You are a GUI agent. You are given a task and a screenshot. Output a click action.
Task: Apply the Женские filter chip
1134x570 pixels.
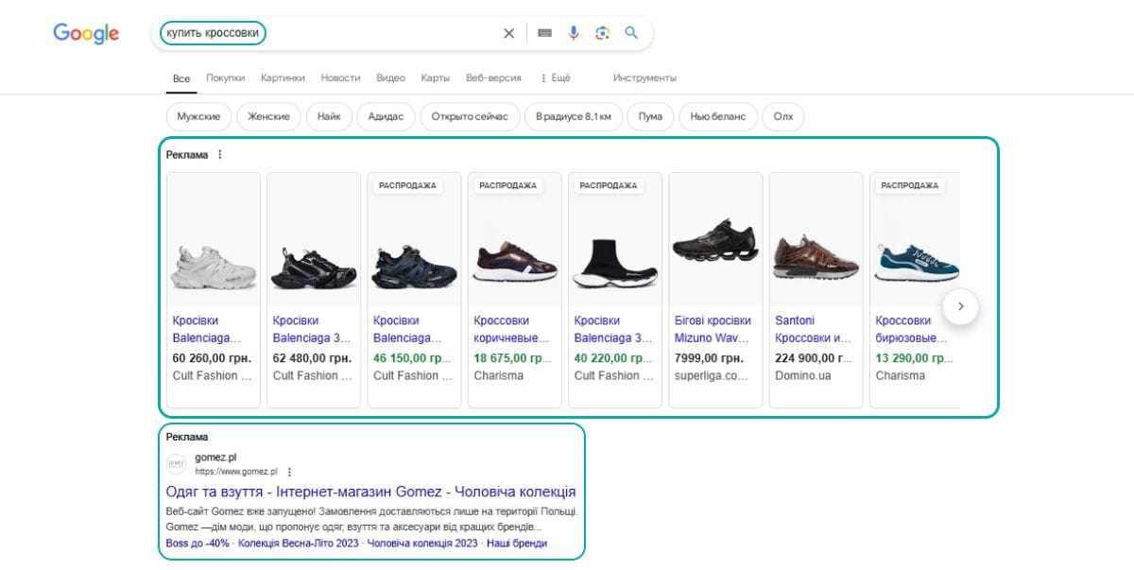click(269, 116)
